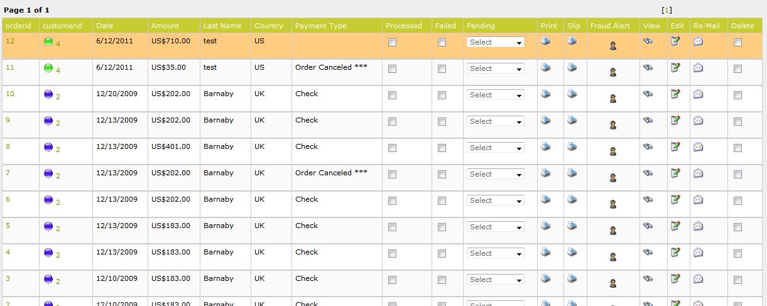Tick the Failed checkbox for order 10

[x=442, y=96]
